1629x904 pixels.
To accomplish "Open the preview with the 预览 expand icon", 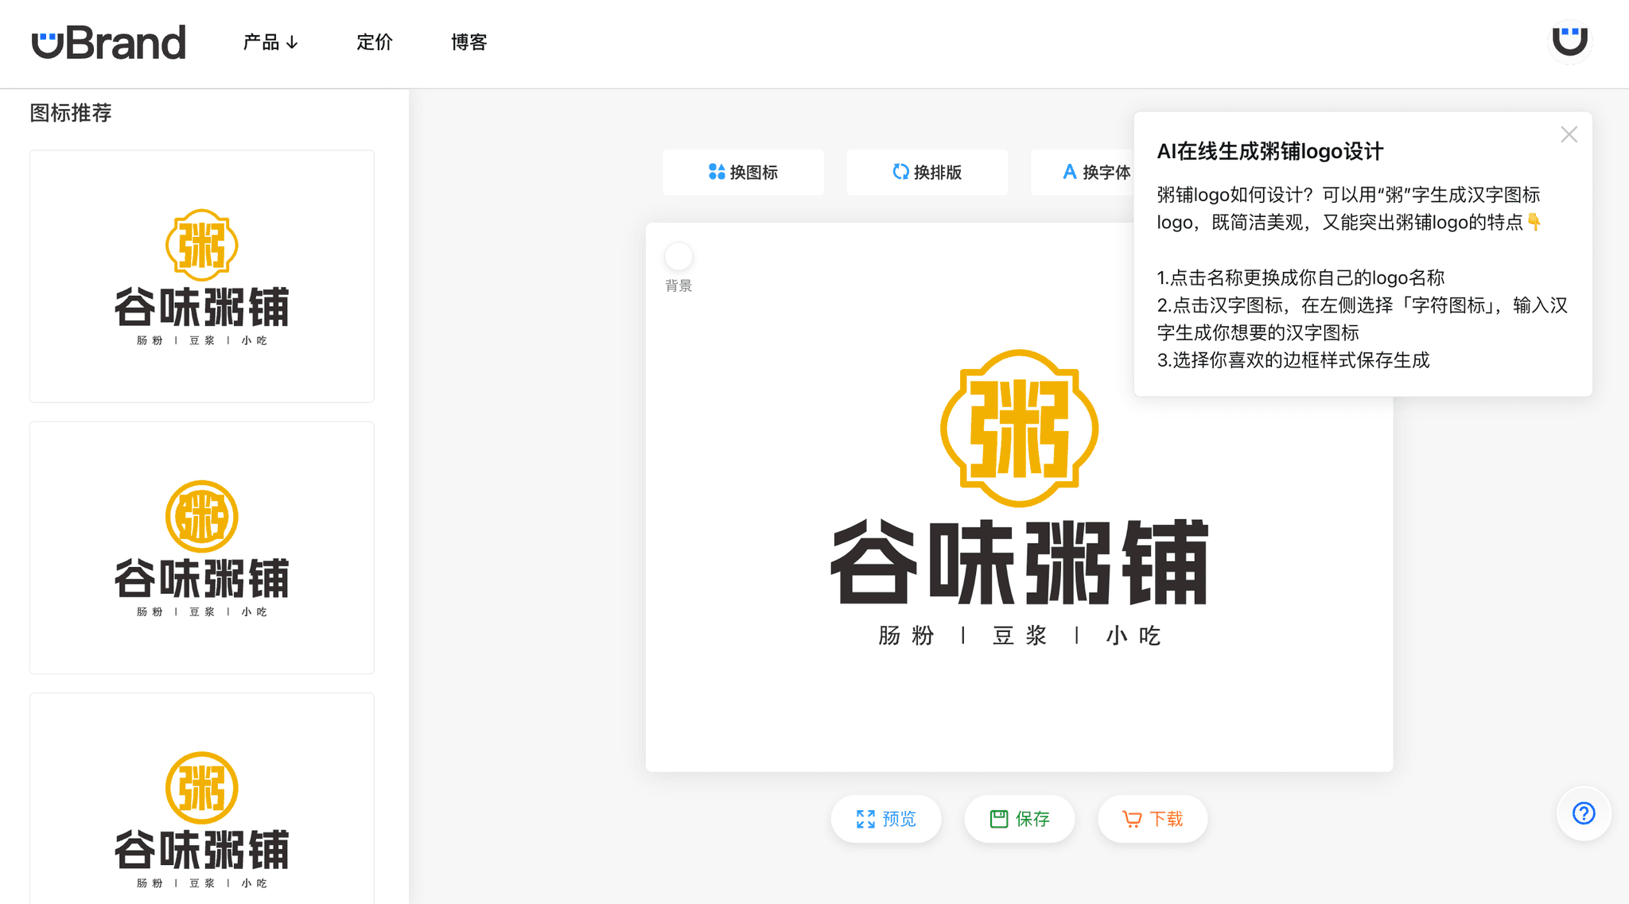I will (x=866, y=818).
